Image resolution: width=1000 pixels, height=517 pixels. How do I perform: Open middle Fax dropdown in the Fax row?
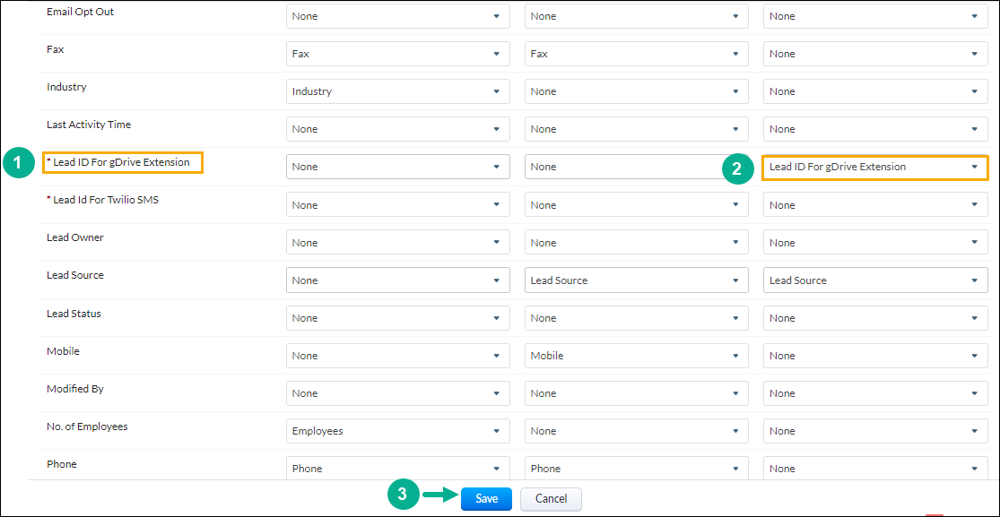pos(637,54)
